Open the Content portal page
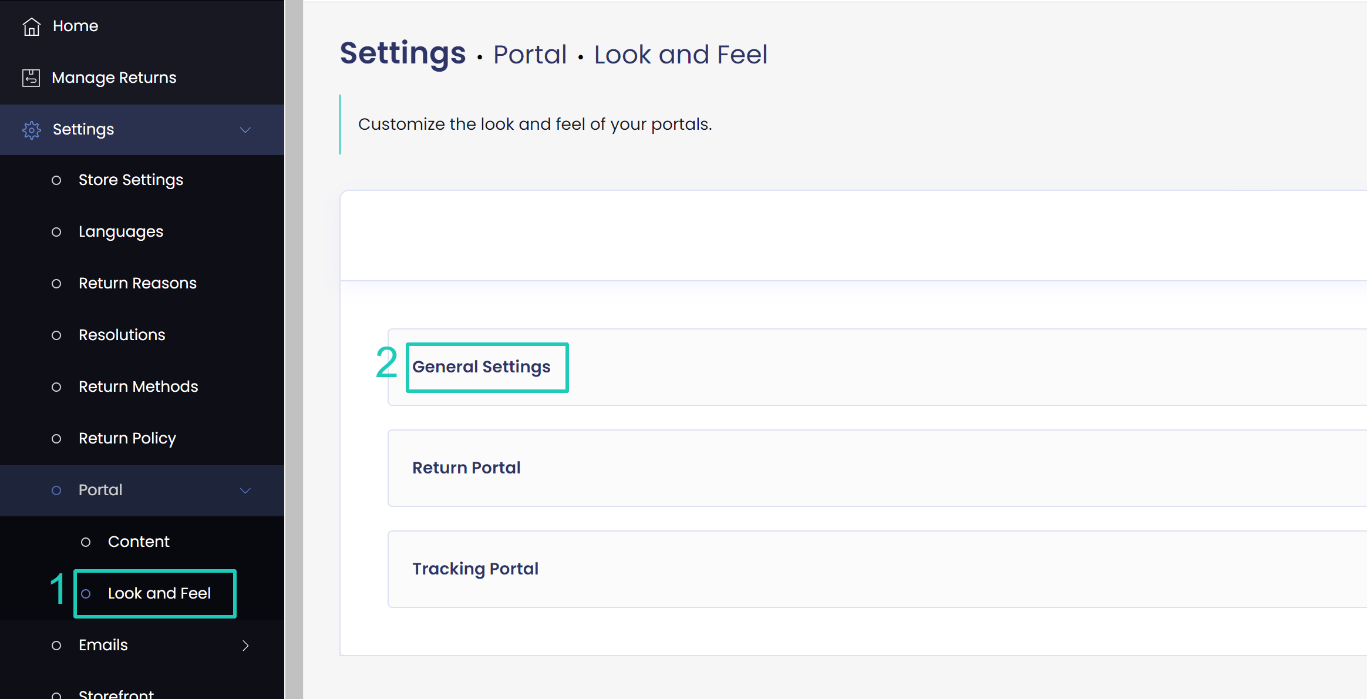This screenshot has height=699, width=1367. click(x=139, y=542)
